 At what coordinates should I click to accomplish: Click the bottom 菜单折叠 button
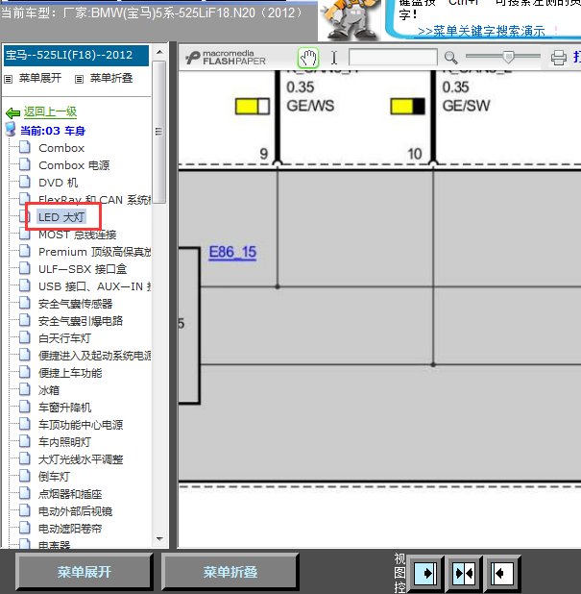[x=230, y=572]
